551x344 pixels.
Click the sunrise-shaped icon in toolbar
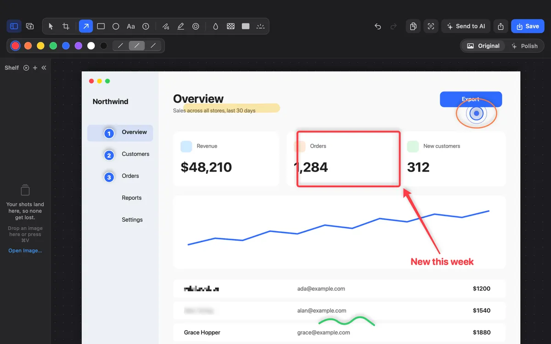click(260, 26)
